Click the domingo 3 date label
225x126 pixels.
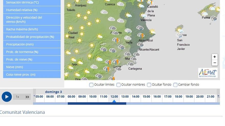[x=53, y=92]
